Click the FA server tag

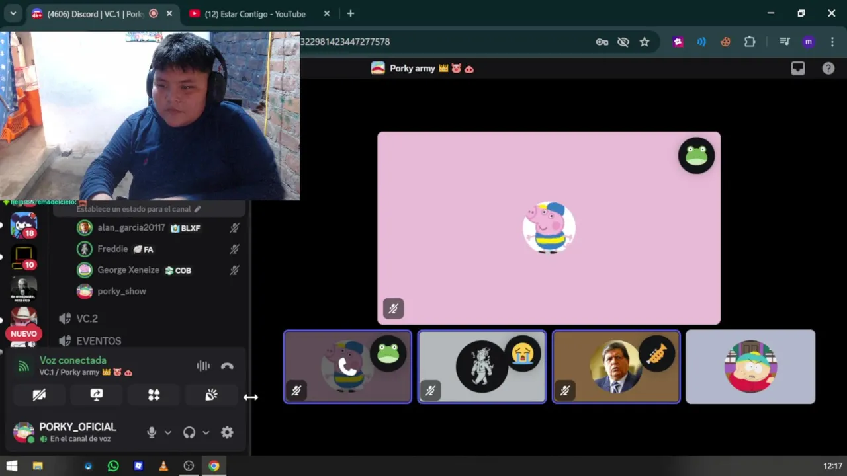click(143, 249)
